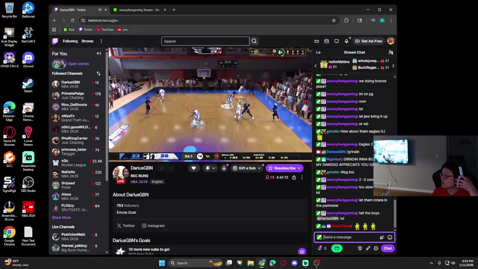Send message with the Chat button

[x=388, y=248]
